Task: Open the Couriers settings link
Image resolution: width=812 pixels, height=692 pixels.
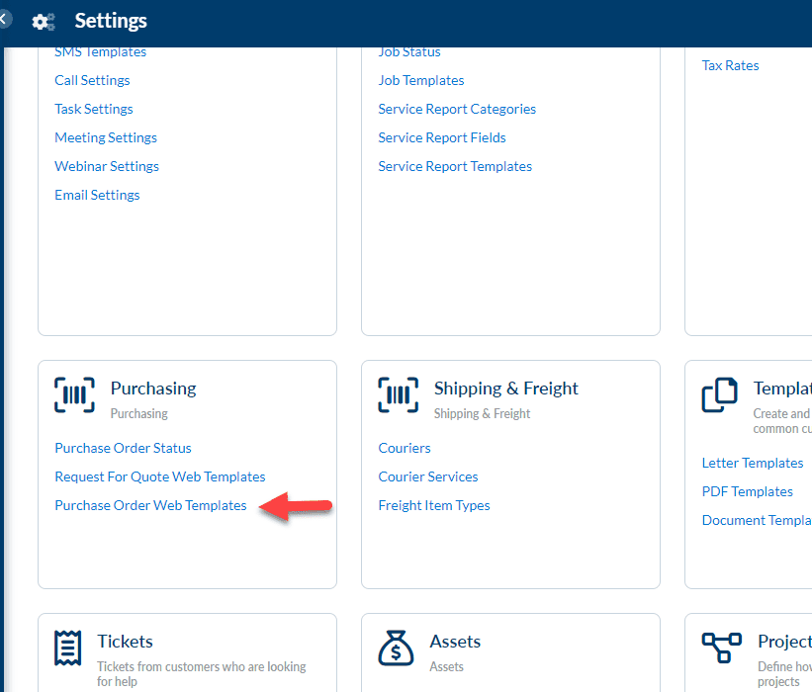Action: point(405,448)
